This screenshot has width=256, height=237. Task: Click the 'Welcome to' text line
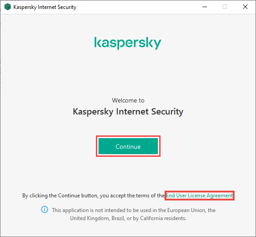128,100
